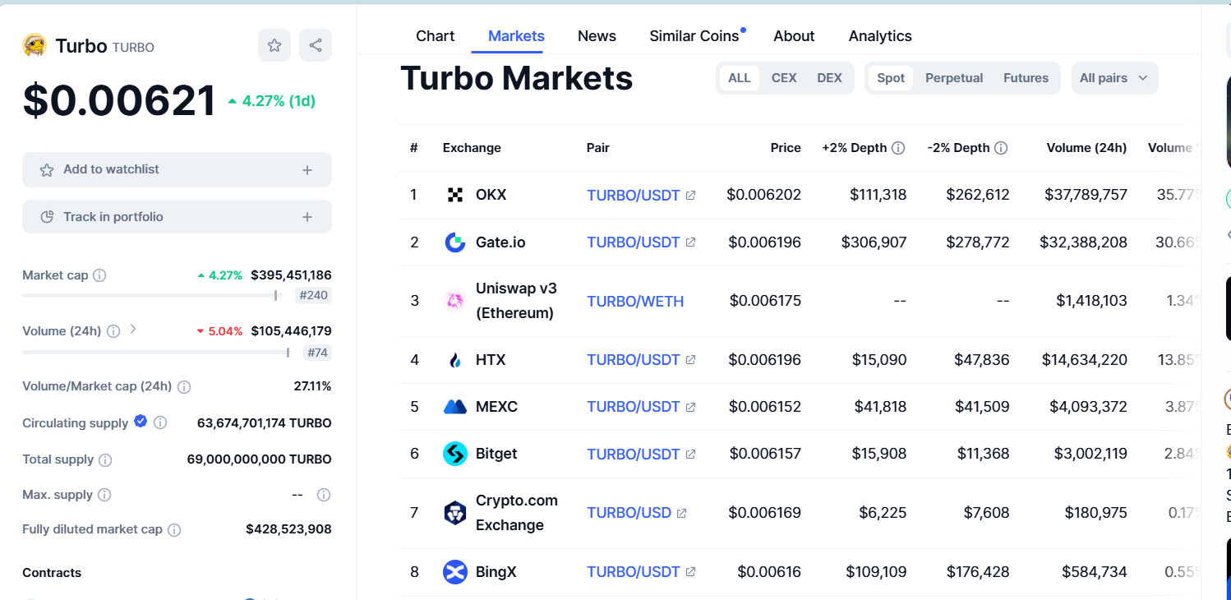Open OKX TURBO/USDT pair link

point(634,196)
